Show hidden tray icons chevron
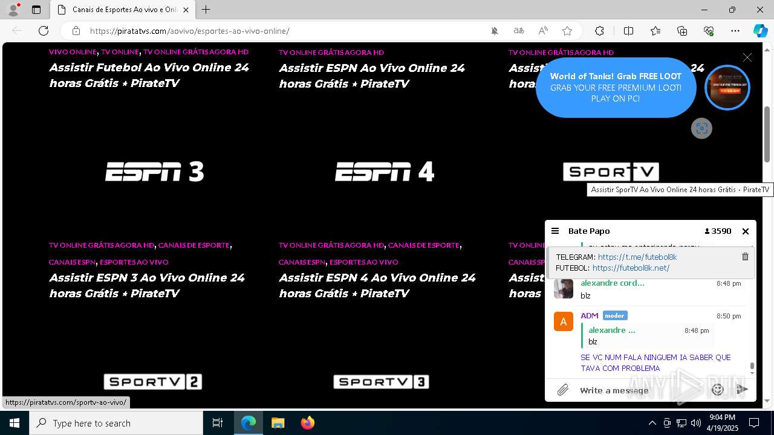The height and width of the screenshot is (435, 774). 652,423
